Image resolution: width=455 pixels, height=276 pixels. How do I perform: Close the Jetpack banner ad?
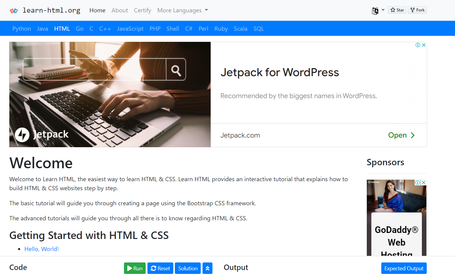(424, 45)
